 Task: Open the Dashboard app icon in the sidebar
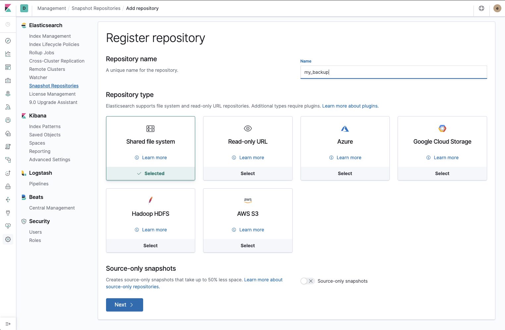(8, 67)
